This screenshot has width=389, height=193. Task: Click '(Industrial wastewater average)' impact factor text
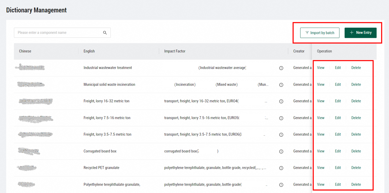(x=223, y=68)
